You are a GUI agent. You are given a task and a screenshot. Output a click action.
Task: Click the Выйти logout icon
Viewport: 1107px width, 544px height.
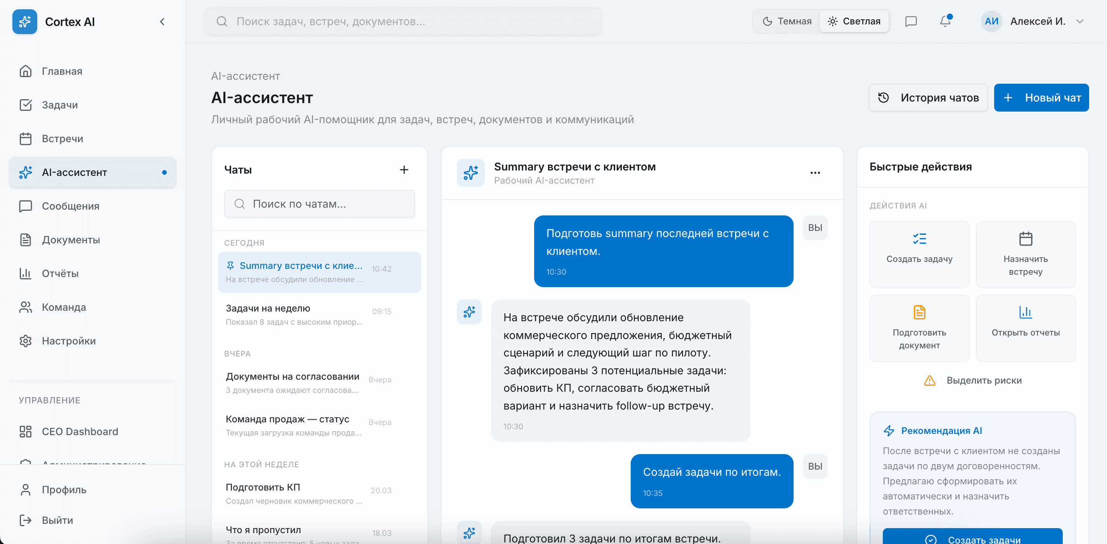pyautogui.click(x=25, y=520)
